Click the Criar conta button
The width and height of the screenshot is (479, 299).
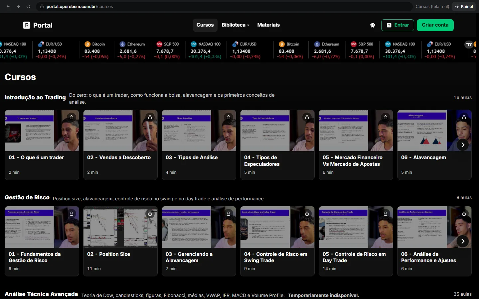tap(435, 25)
